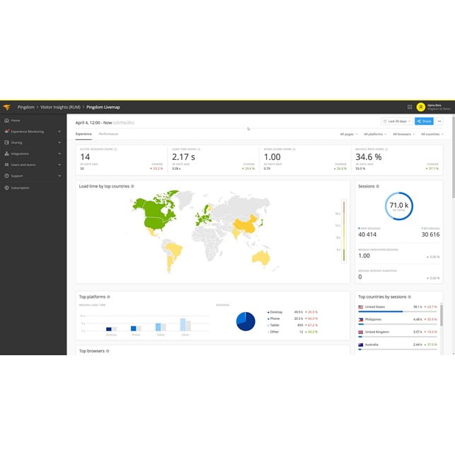Click info icon beside Load time by top countries
The image size is (455, 455).
[x=132, y=186]
